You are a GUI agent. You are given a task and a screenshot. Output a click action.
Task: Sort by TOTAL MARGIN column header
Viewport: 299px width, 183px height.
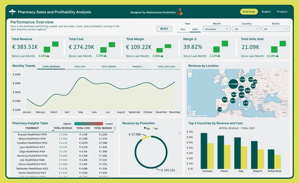coord(103,128)
